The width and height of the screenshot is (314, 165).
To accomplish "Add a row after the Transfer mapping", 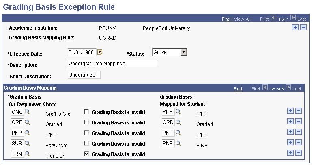I will (290, 153).
